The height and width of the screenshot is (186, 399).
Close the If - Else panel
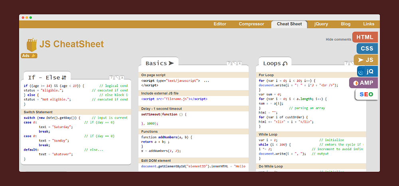(x=122, y=77)
